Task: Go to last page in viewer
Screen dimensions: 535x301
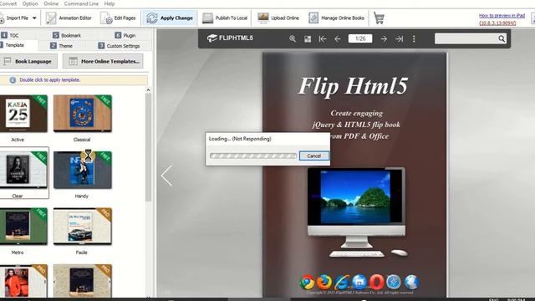Action: pos(400,39)
